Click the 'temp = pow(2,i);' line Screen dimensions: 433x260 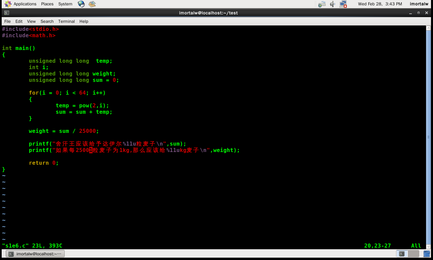tap(83, 106)
